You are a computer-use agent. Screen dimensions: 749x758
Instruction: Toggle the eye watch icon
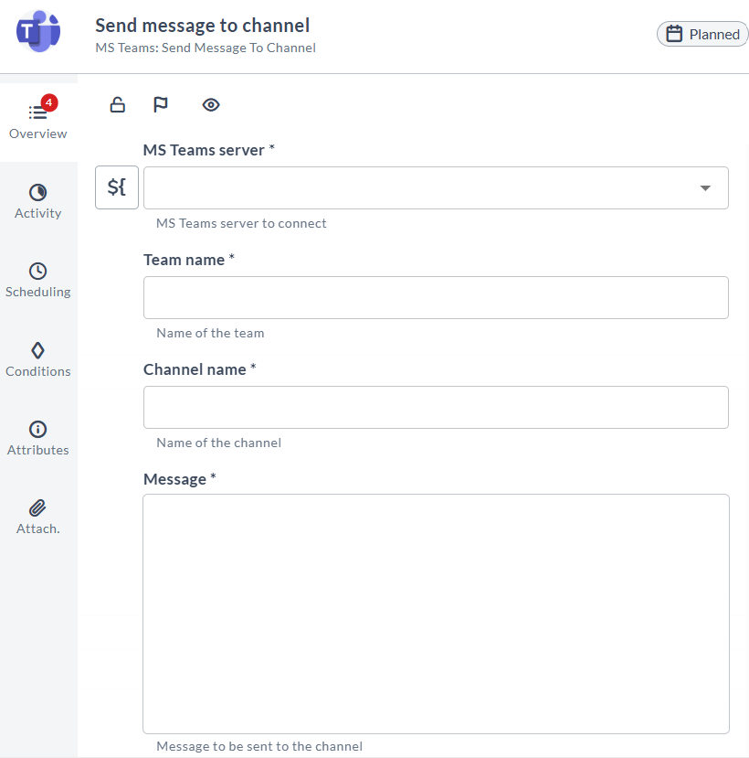click(x=211, y=104)
